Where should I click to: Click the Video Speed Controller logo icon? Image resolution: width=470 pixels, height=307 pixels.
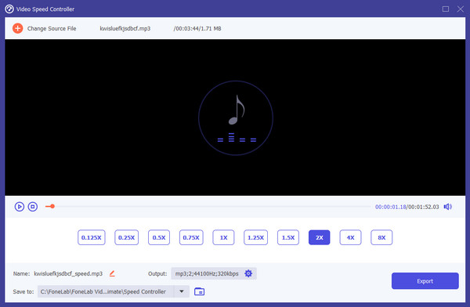9,9
